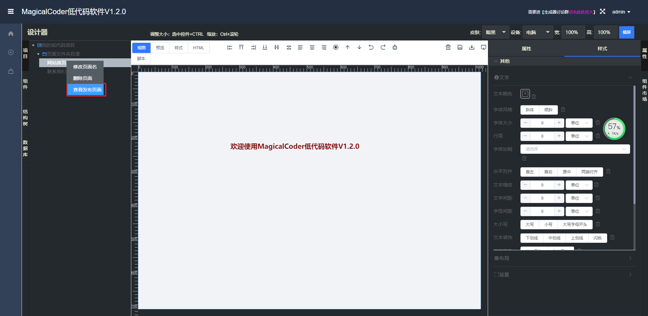Image resolution: width=648 pixels, height=316 pixels.
Task: Switch to the HTML tab
Action: (198, 48)
